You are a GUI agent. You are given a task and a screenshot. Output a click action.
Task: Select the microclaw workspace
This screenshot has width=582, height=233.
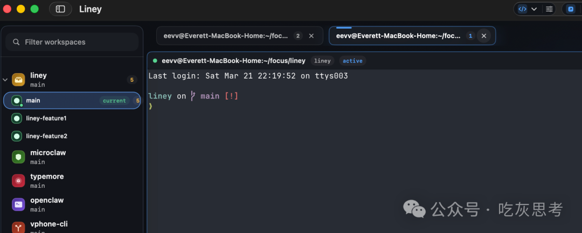pos(72,157)
